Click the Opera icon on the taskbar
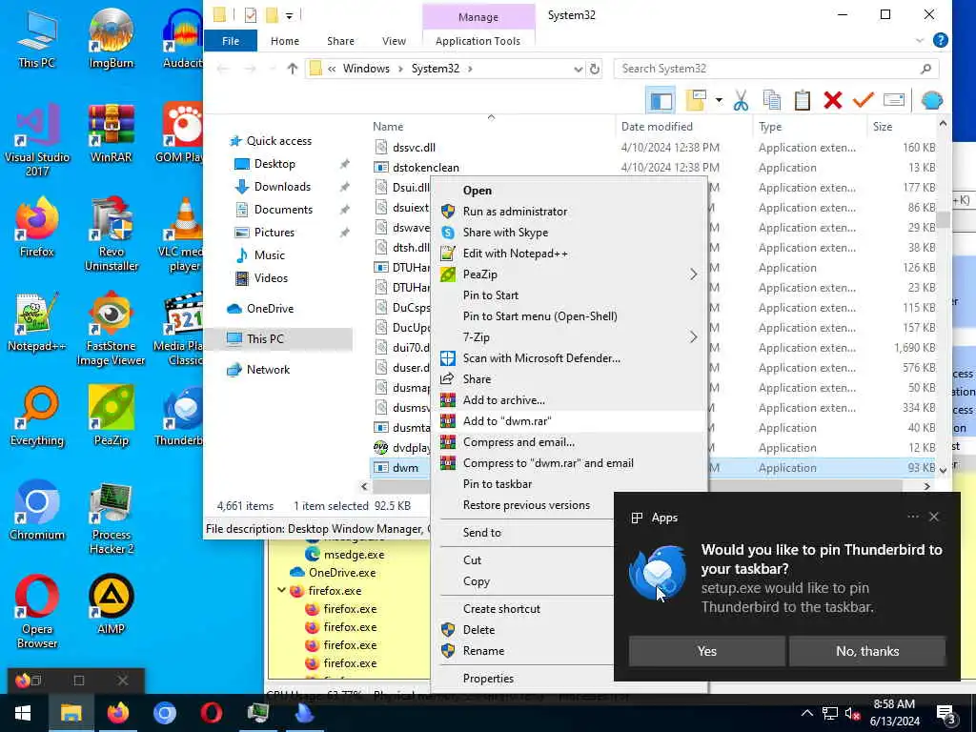 click(x=211, y=713)
